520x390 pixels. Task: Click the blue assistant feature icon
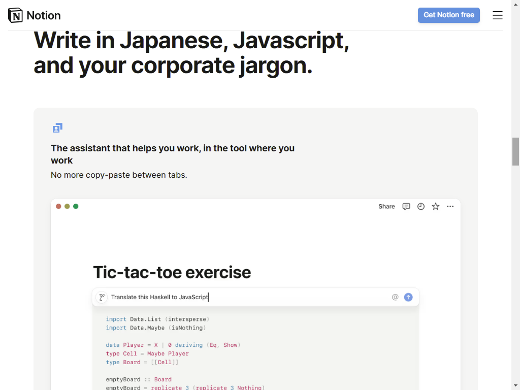tap(57, 127)
